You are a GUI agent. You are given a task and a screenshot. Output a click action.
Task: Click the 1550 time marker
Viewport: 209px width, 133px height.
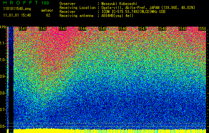point(202,29)
